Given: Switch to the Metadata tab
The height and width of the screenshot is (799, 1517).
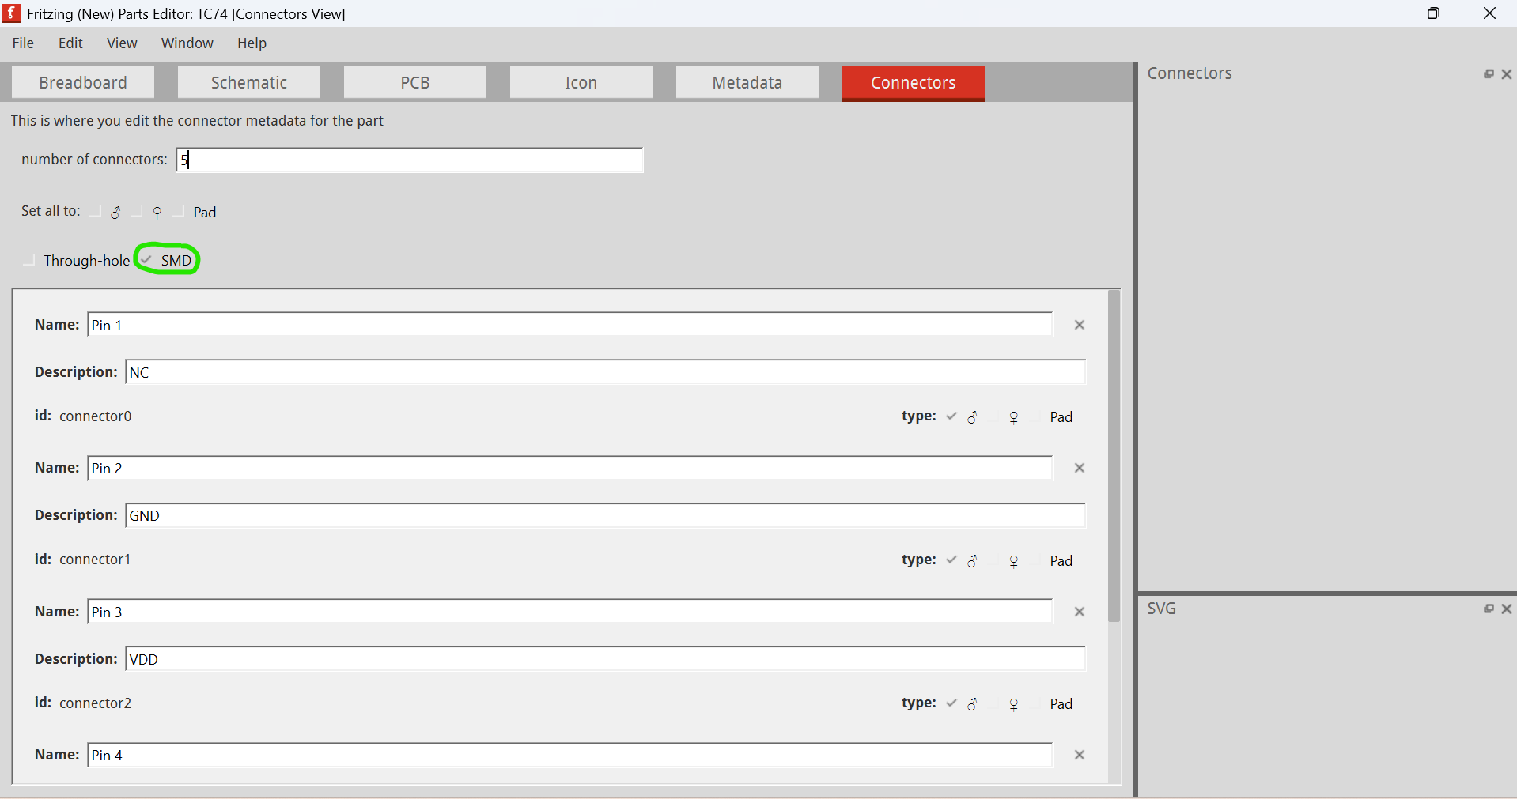Looking at the screenshot, I should [747, 82].
